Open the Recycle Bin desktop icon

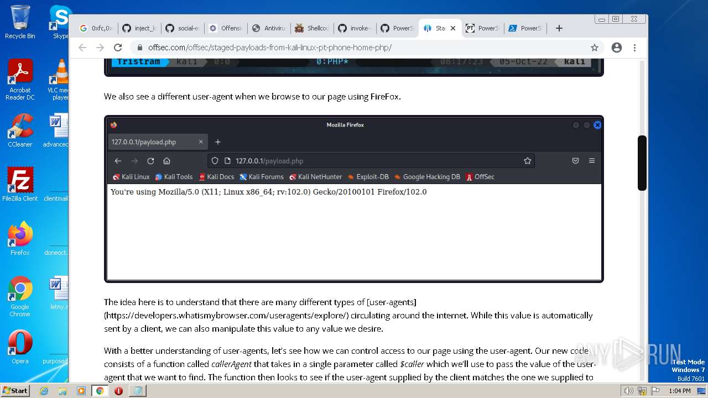pos(20,22)
